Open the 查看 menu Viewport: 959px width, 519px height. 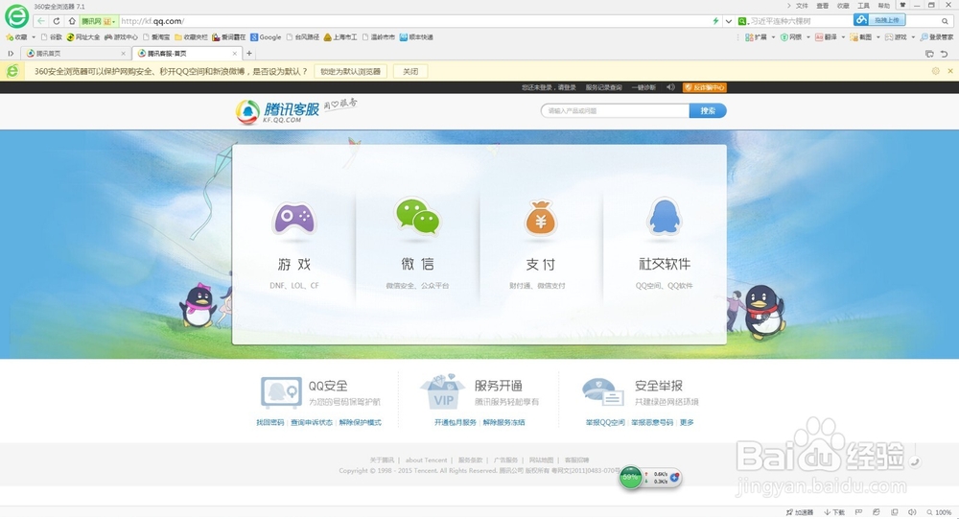click(x=823, y=6)
